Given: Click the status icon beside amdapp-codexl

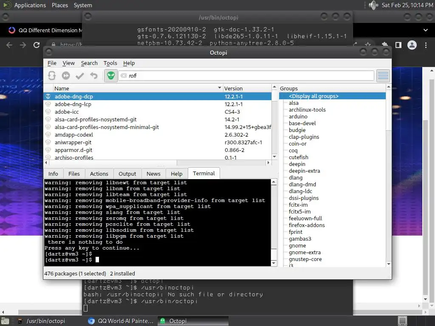Looking at the screenshot, I should (x=48, y=135).
